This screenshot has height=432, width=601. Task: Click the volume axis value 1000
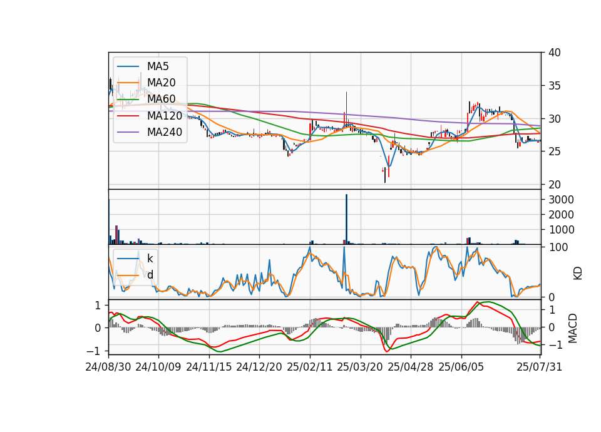tap(561, 230)
